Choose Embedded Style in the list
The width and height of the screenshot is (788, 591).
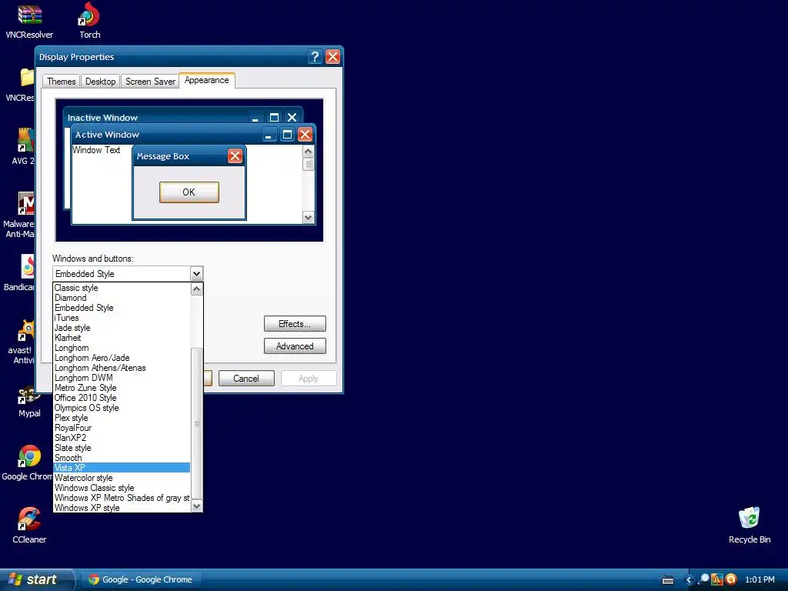122,308
